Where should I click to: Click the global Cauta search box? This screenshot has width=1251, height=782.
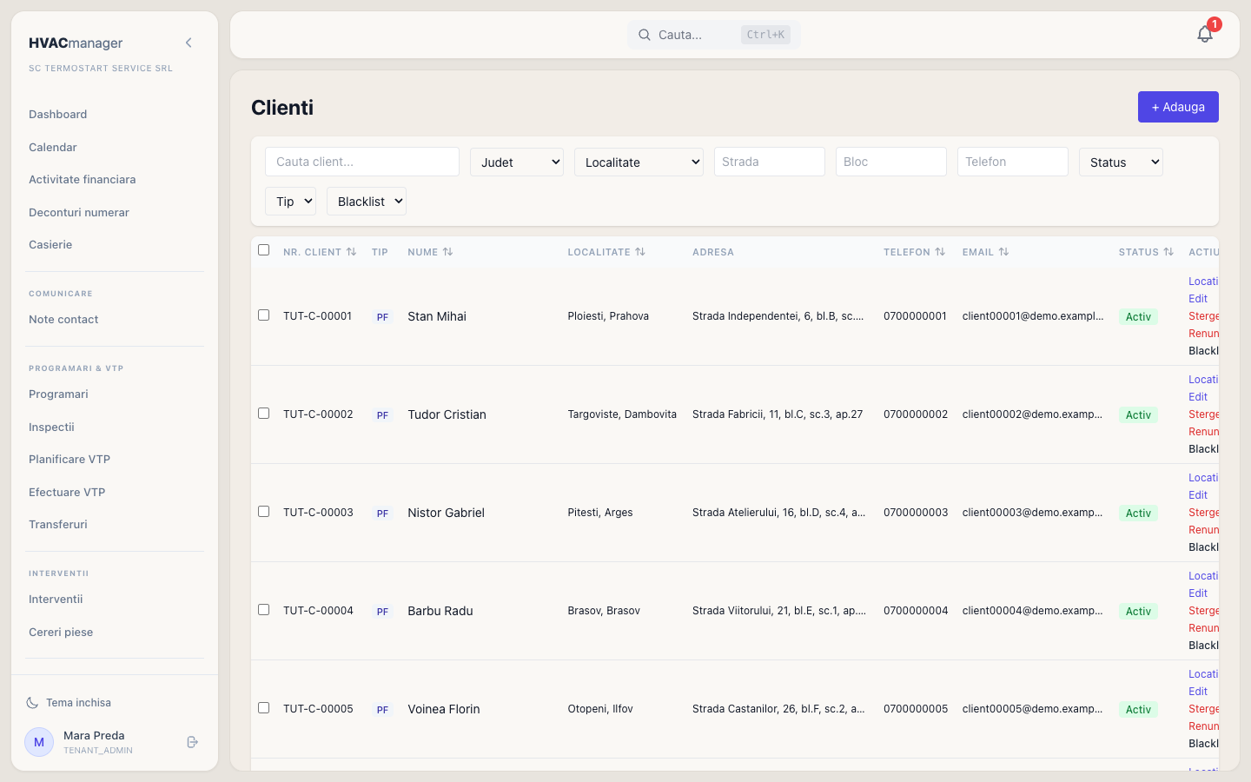[714, 35]
